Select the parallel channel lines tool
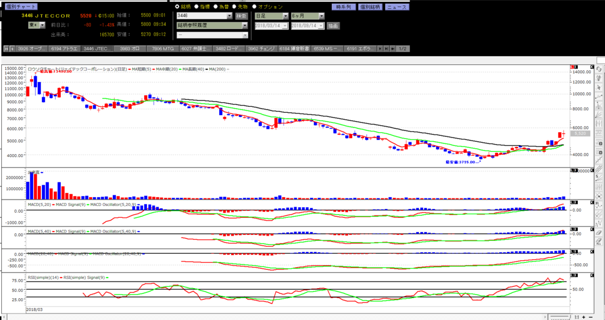Screen dimensions: 605x320 click(x=599, y=168)
